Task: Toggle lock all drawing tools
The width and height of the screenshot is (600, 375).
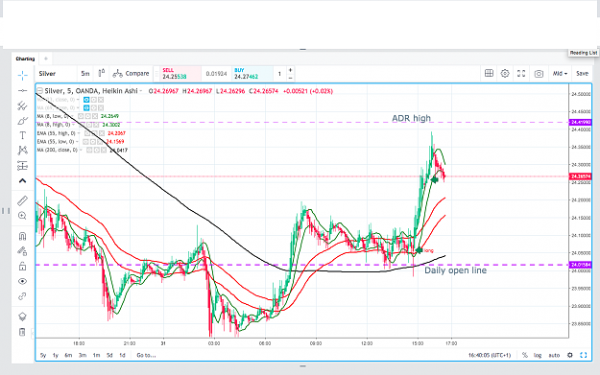Action: coord(23,266)
